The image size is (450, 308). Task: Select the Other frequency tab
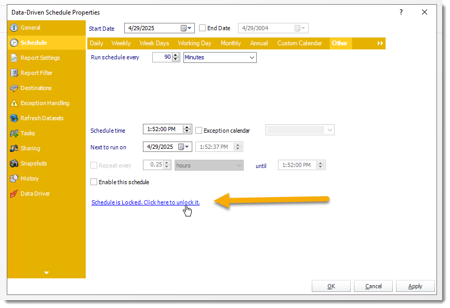(x=340, y=43)
